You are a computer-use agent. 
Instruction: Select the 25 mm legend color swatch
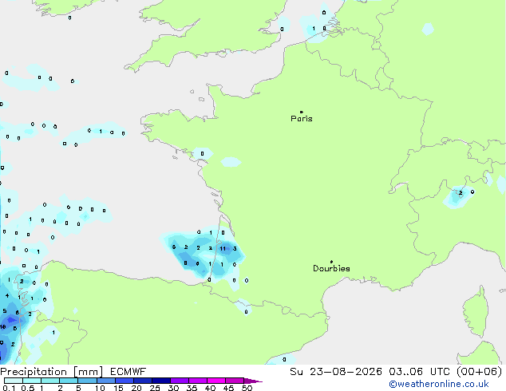160,381
